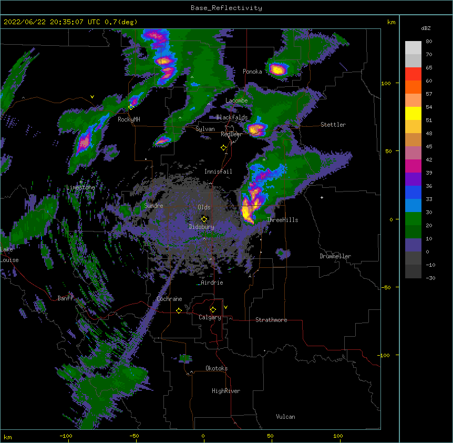Select the Sundre label
The height and width of the screenshot is (443, 453).
point(153,206)
